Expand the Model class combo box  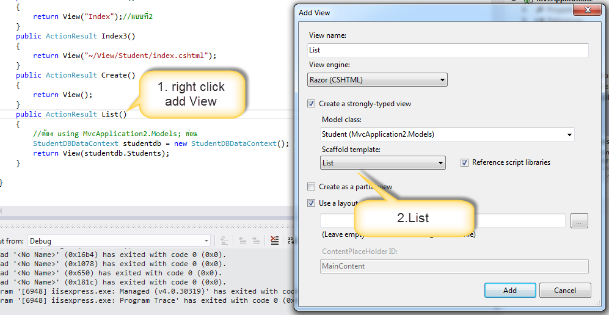click(569, 134)
